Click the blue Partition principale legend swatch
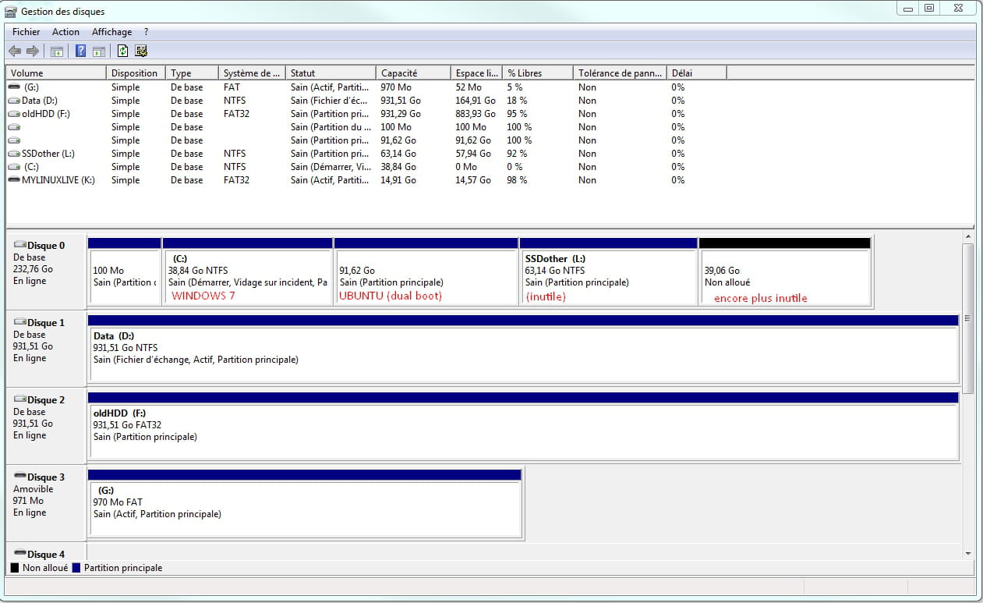Viewport: 983px width, 603px height. [x=76, y=568]
